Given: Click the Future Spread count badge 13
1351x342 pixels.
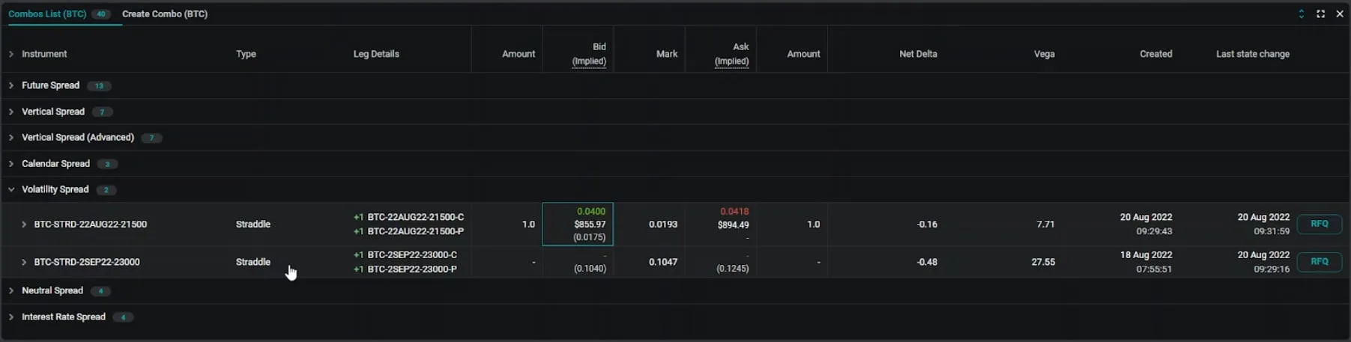Looking at the screenshot, I should (99, 86).
